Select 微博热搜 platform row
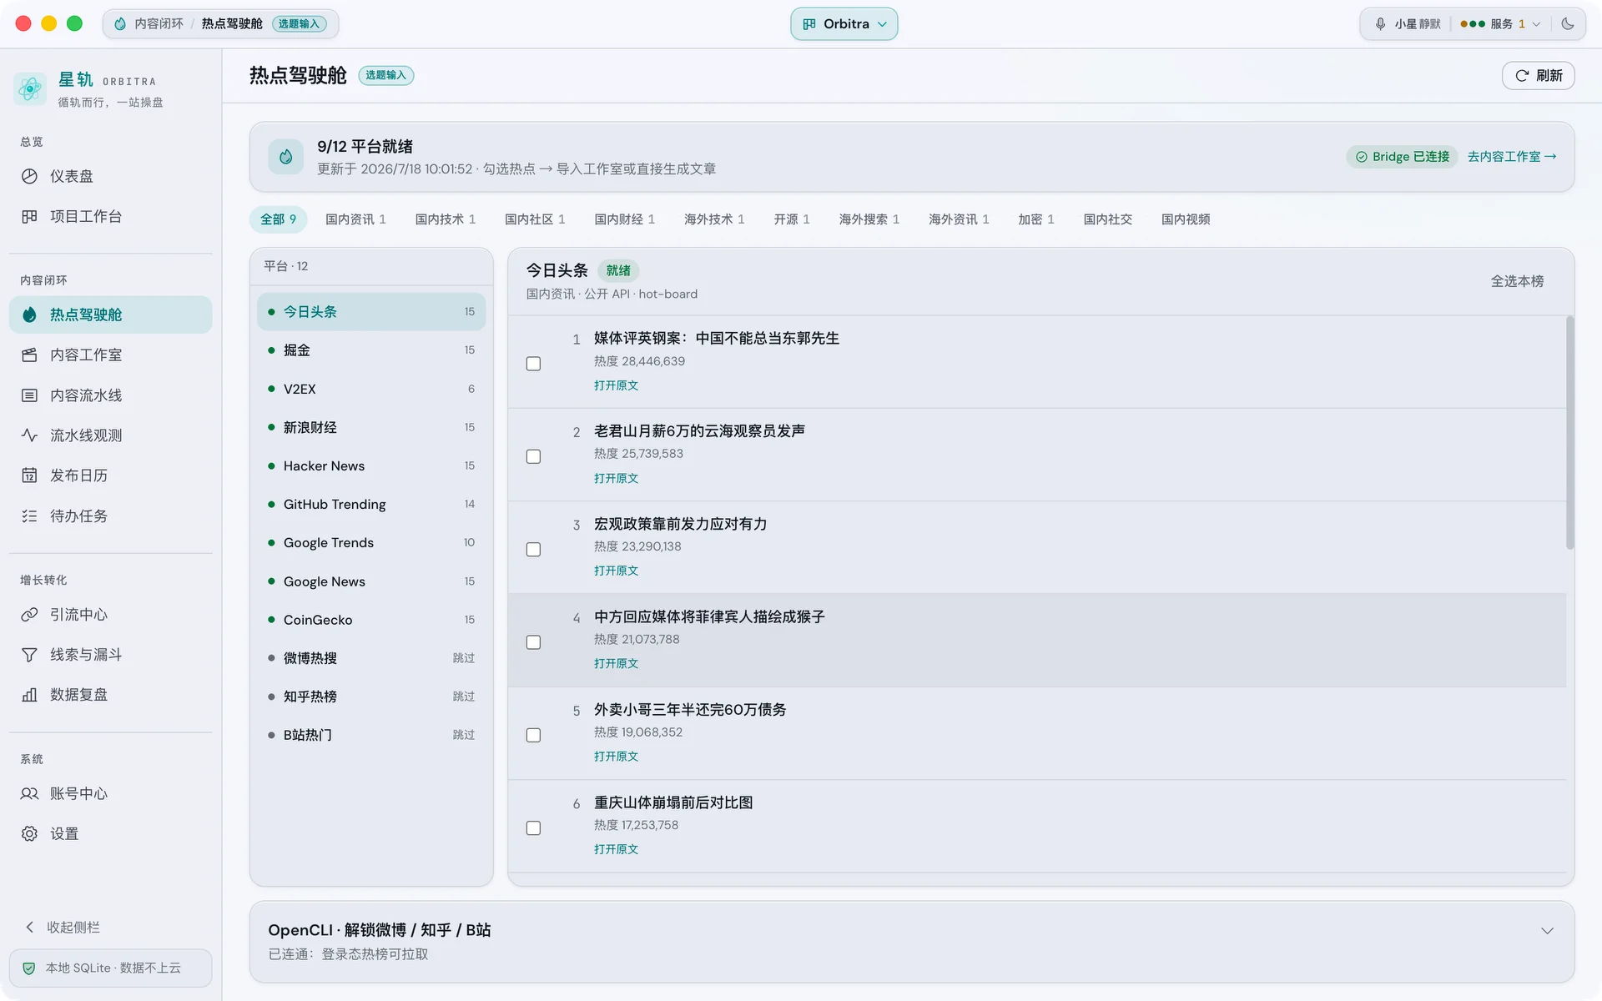Image resolution: width=1602 pixels, height=1001 pixels. click(x=371, y=658)
